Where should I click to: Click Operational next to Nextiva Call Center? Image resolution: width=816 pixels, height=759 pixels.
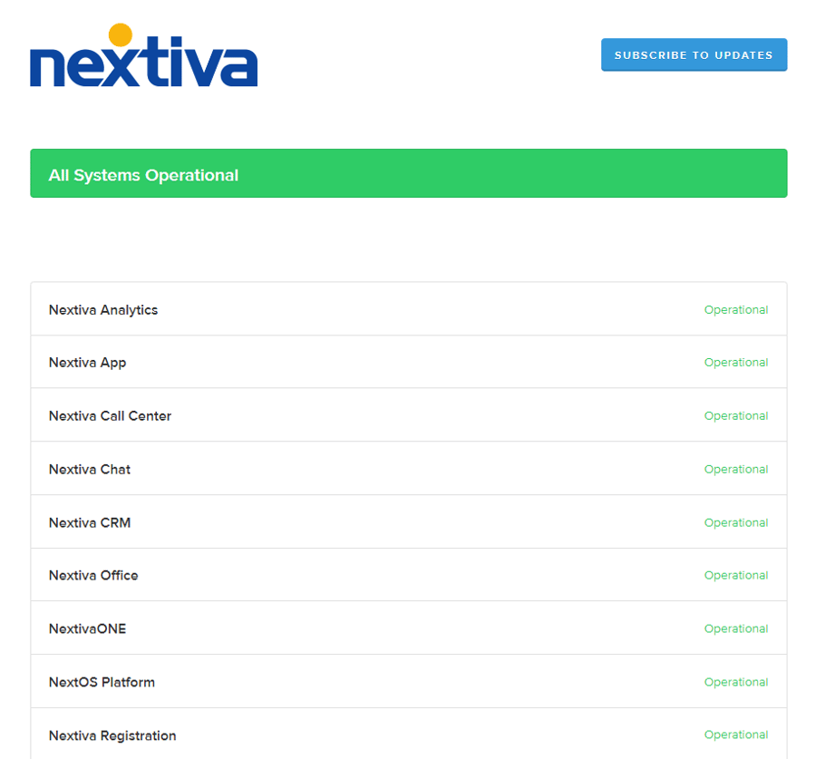click(x=736, y=415)
